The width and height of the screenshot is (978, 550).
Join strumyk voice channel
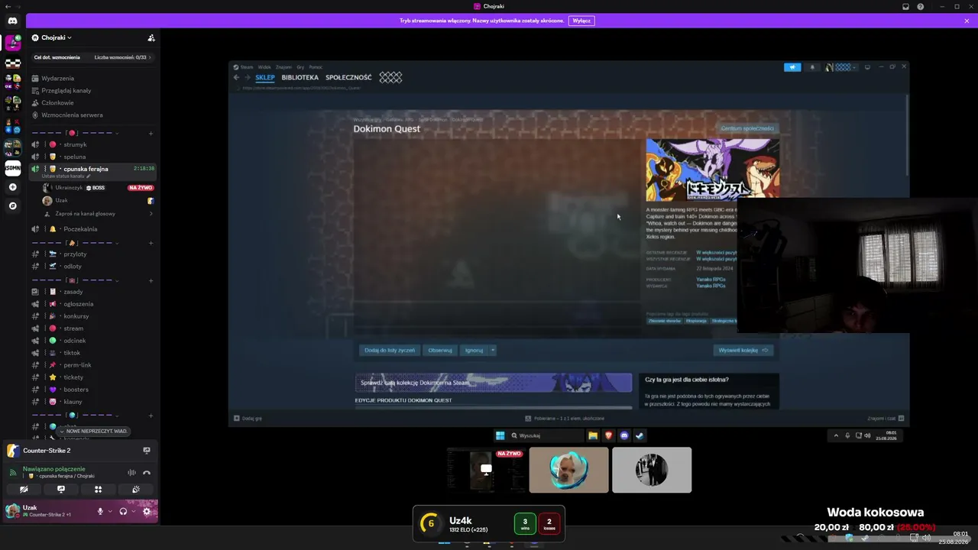click(x=92, y=144)
